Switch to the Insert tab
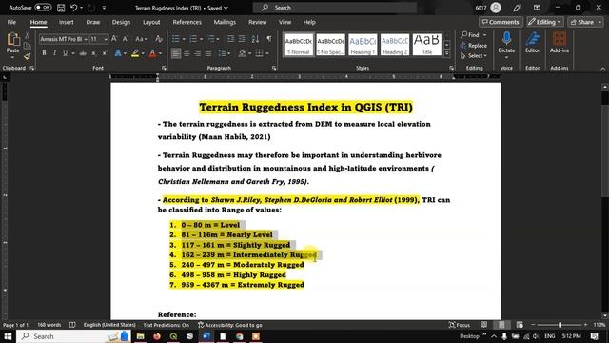Screen dimensions: 609x343 click(x=67, y=22)
